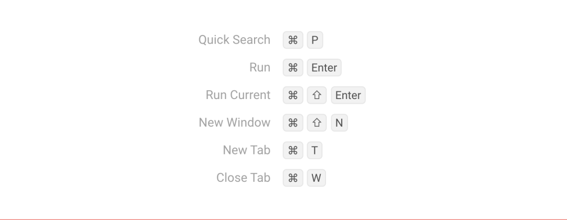Click the N key cap for New Window
Screen dimensions: 567x220
pyautogui.click(x=339, y=123)
